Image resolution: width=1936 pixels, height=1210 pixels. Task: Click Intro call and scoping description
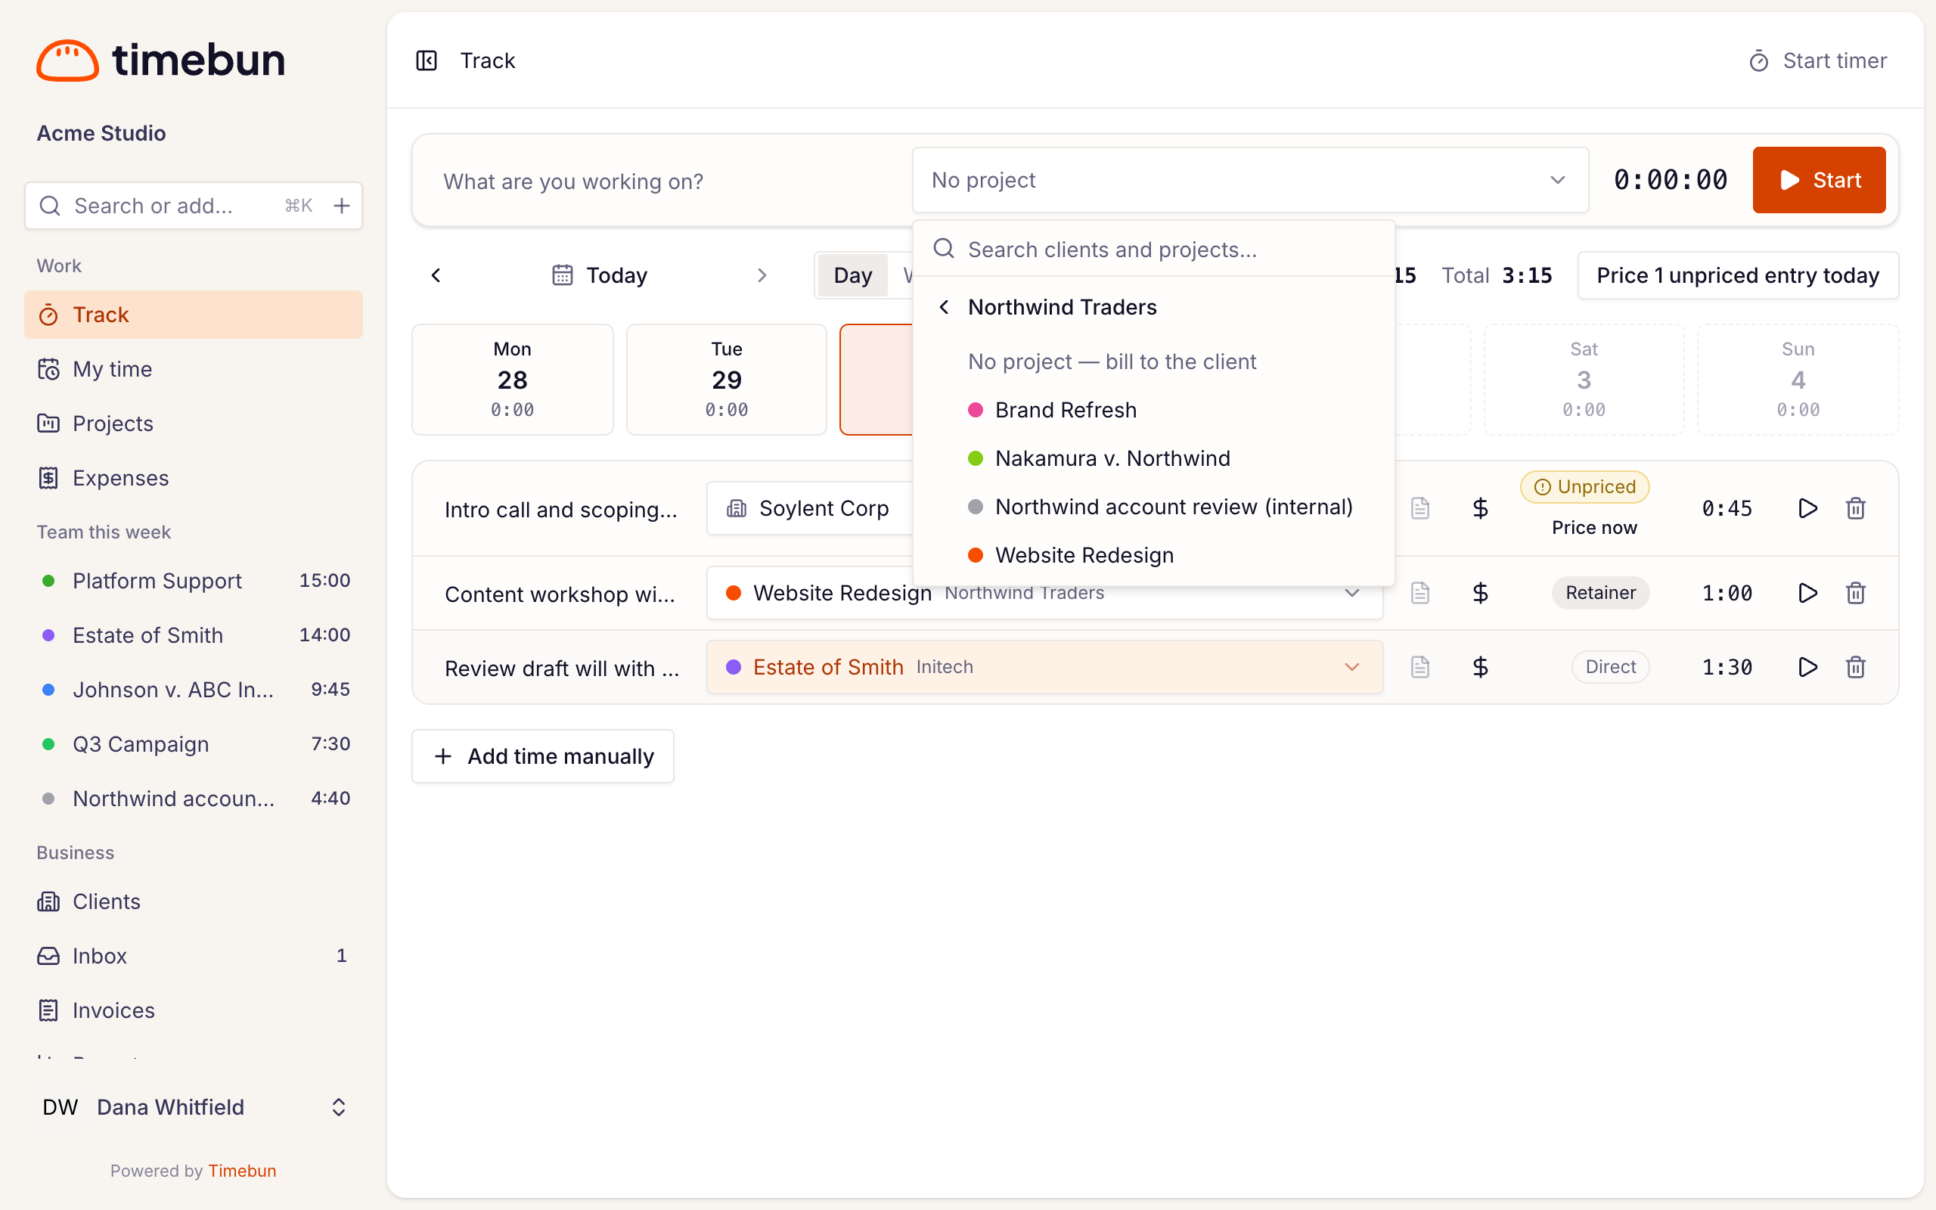click(561, 510)
